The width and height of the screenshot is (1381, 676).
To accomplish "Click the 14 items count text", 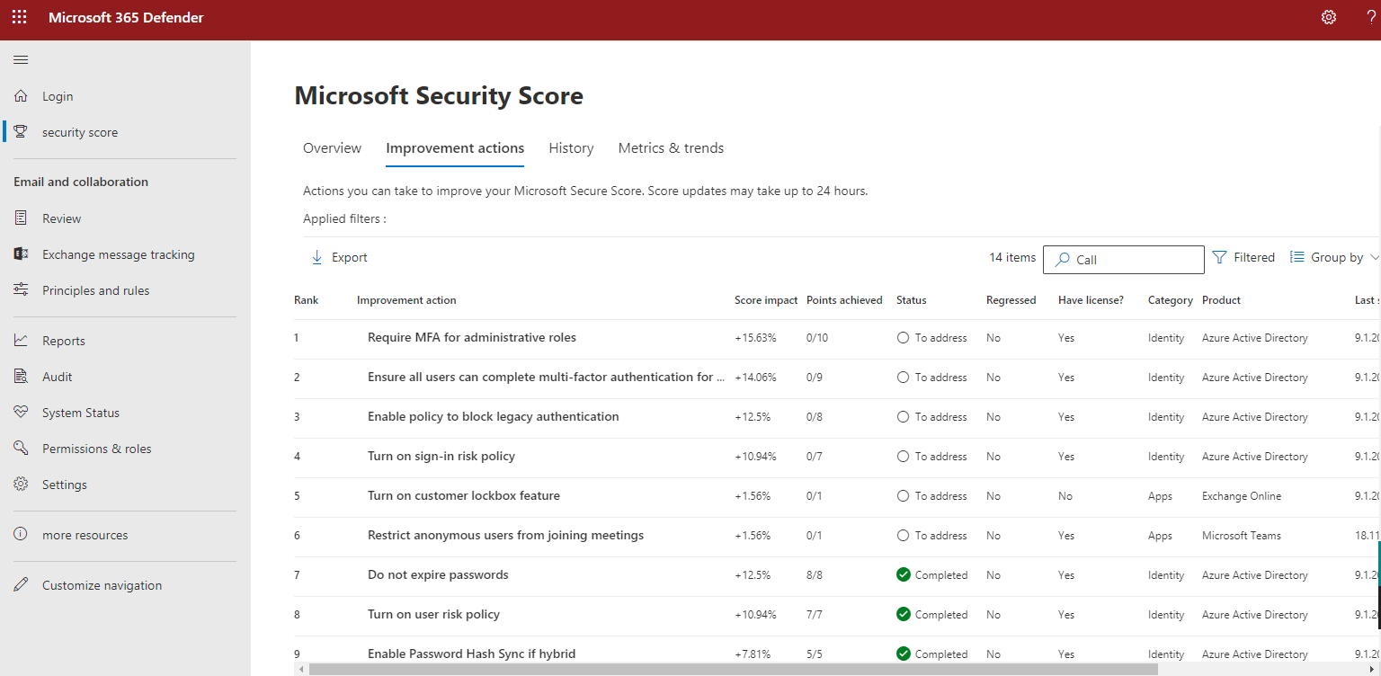I will [1012, 258].
